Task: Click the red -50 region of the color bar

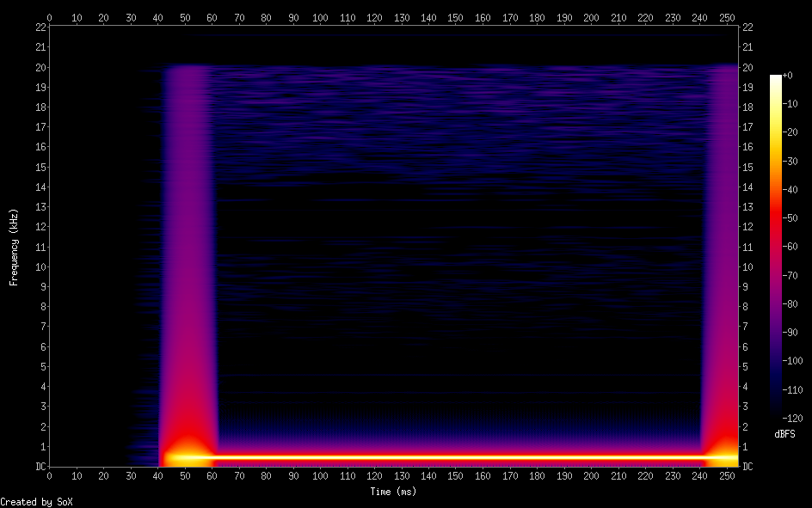Action: click(776, 218)
